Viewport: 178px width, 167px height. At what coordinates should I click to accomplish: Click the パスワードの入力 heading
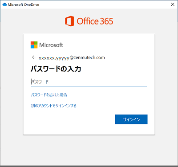(56, 69)
